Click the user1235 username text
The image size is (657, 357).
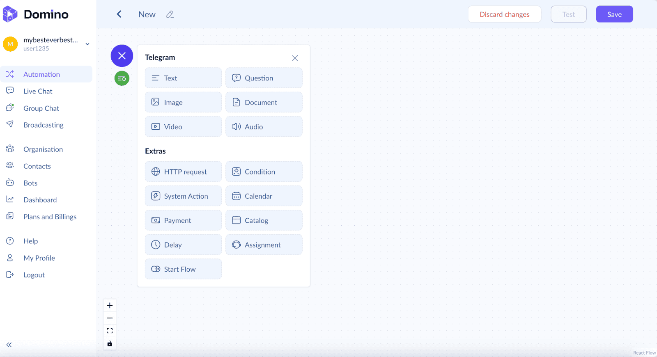(x=36, y=48)
